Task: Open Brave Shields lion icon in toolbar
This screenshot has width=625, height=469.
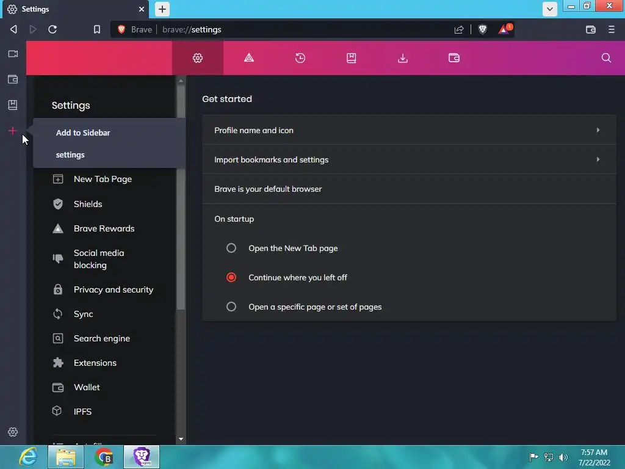Action: pyautogui.click(x=482, y=29)
